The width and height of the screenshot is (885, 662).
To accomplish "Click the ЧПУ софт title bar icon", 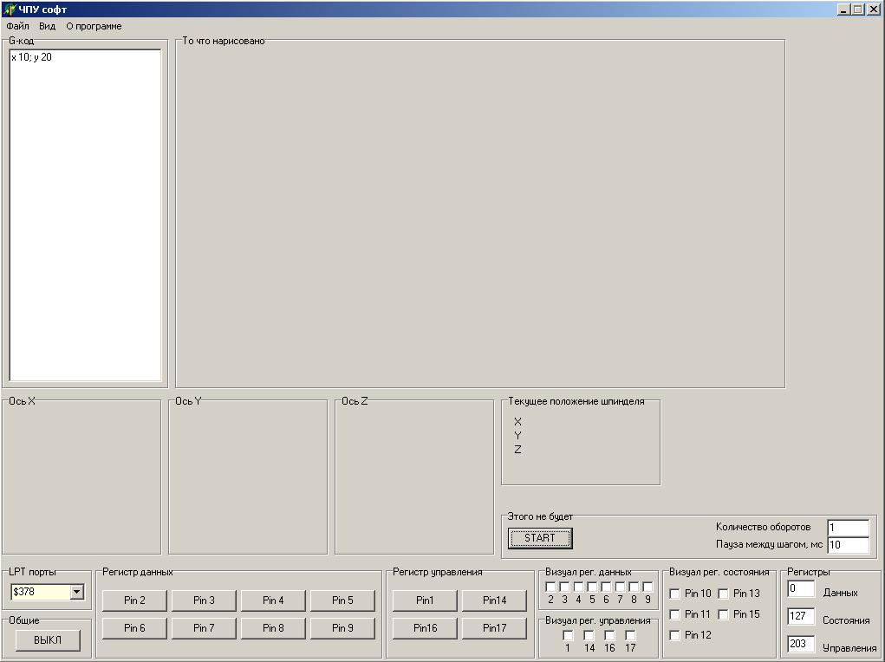I will [10, 10].
